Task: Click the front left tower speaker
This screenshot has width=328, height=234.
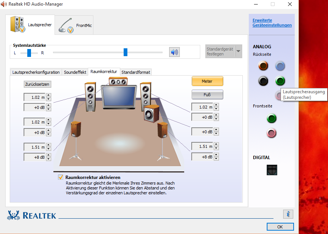Action: tap(90, 97)
